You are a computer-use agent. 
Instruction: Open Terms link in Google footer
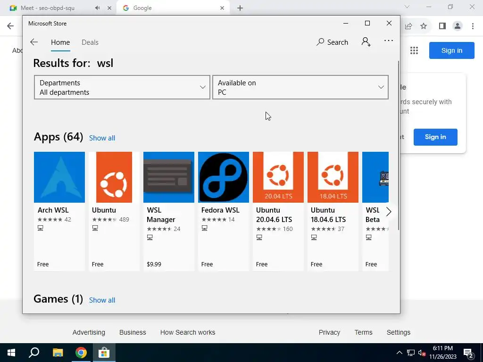point(363,332)
